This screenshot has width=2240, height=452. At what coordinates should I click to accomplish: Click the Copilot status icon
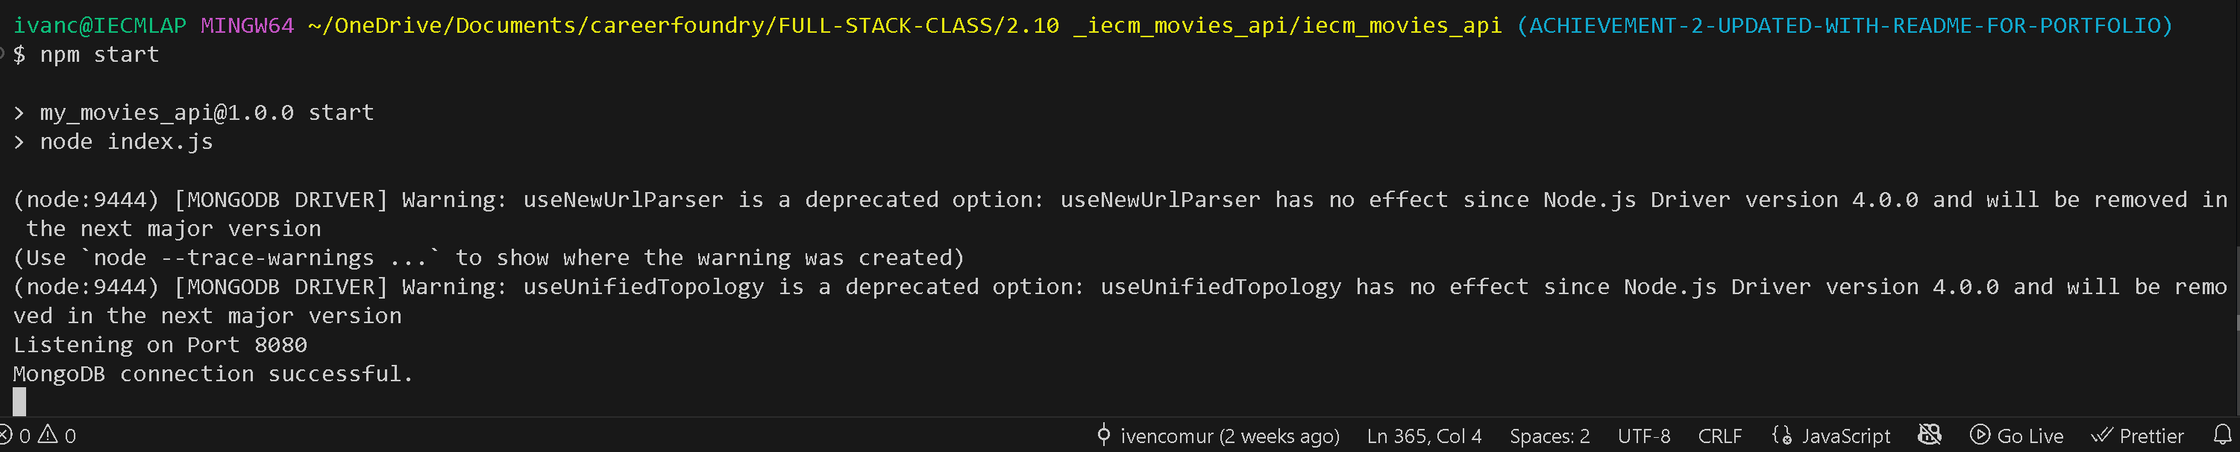tap(1930, 436)
